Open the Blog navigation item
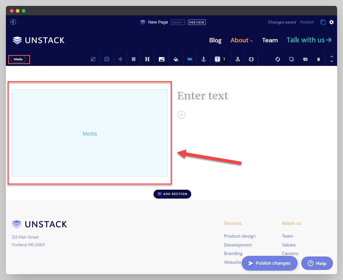 [x=215, y=40]
